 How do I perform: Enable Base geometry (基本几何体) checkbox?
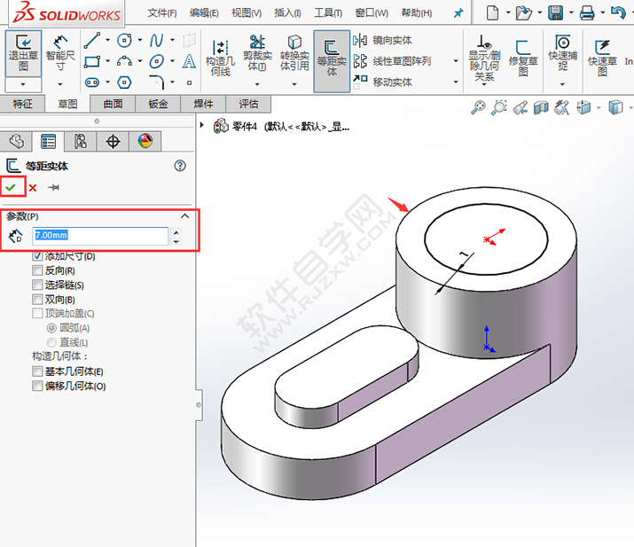click(x=37, y=371)
